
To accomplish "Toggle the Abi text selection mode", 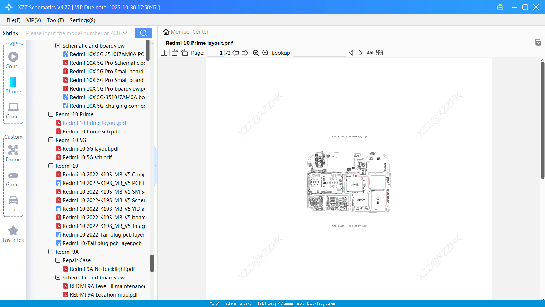I will [x=370, y=53].
